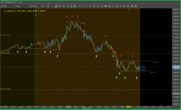
Task: Click the new chart tab icon
Action: [x=20, y=2]
